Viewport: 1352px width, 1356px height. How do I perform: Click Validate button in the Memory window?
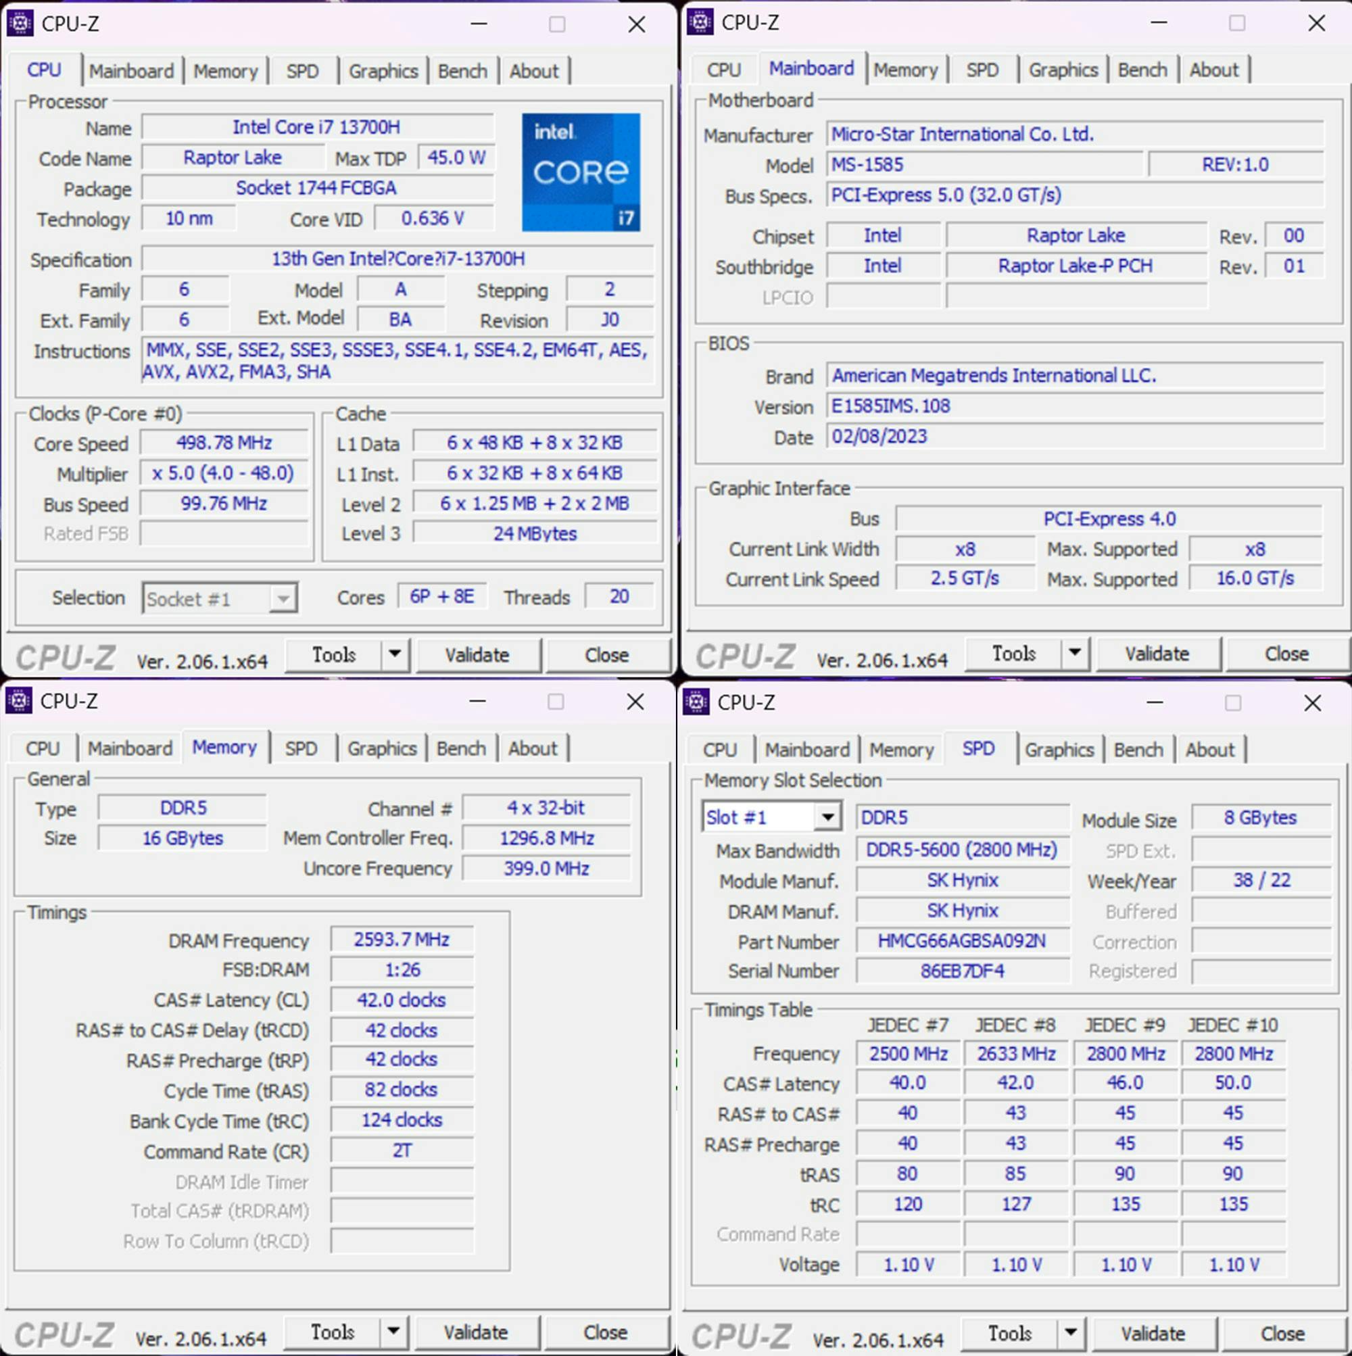476,1332
